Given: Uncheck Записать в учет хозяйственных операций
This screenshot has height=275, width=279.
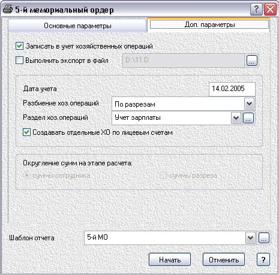Looking at the screenshot, I should [x=19, y=46].
